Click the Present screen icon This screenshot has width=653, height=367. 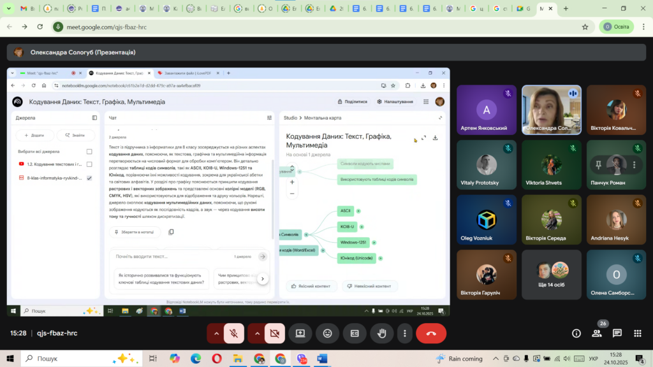pos(300,333)
